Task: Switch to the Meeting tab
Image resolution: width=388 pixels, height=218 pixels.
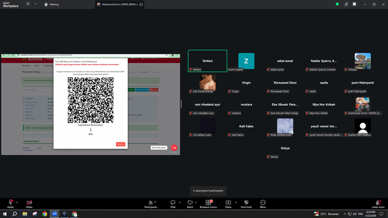Action: point(52,4)
